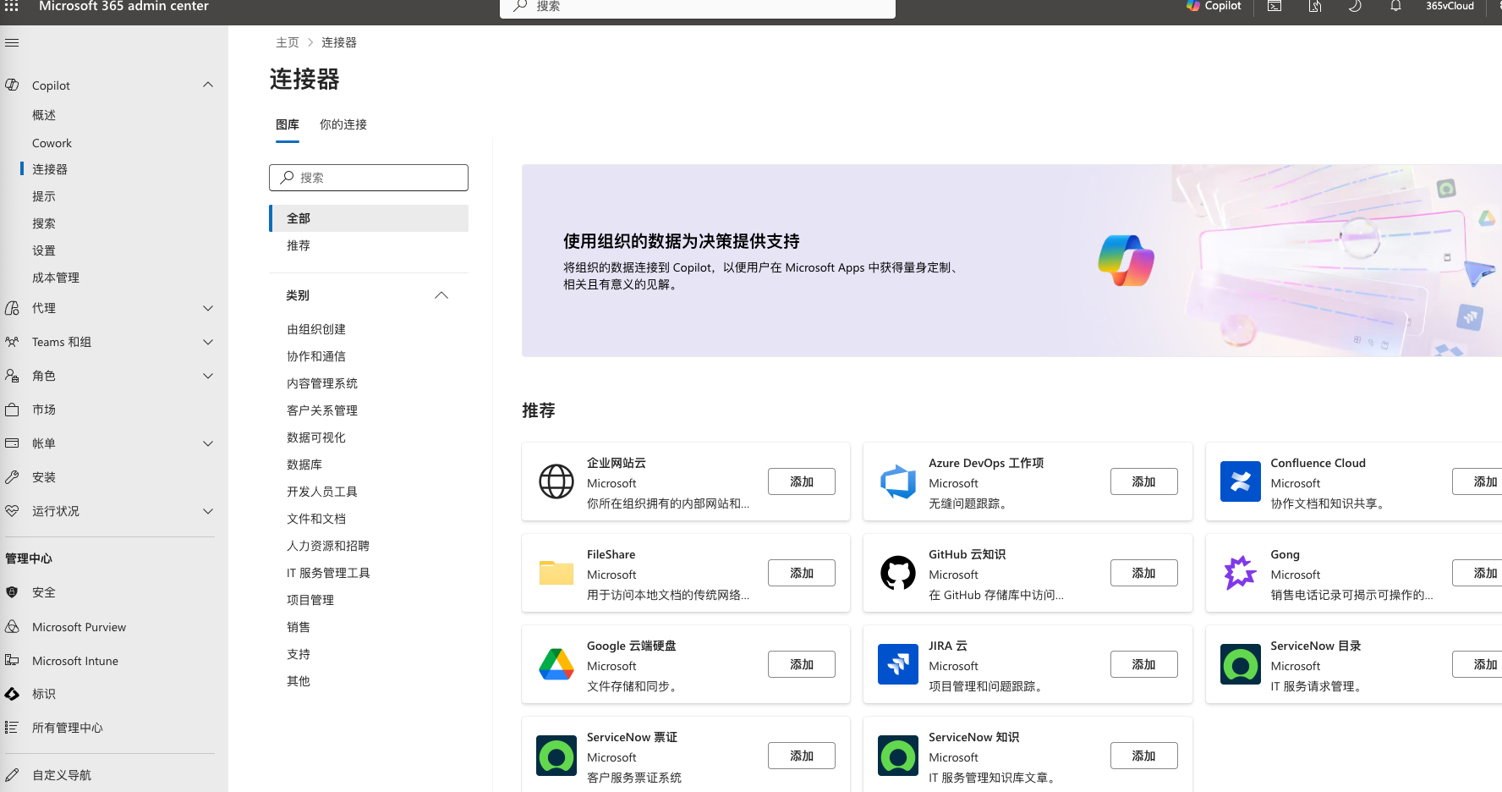Filter by category 项目管理
This screenshot has width=1502, height=792.
coord(310,600)
